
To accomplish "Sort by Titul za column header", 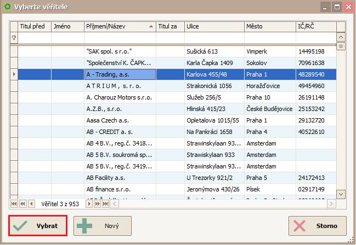I will [x=170, y=26].
